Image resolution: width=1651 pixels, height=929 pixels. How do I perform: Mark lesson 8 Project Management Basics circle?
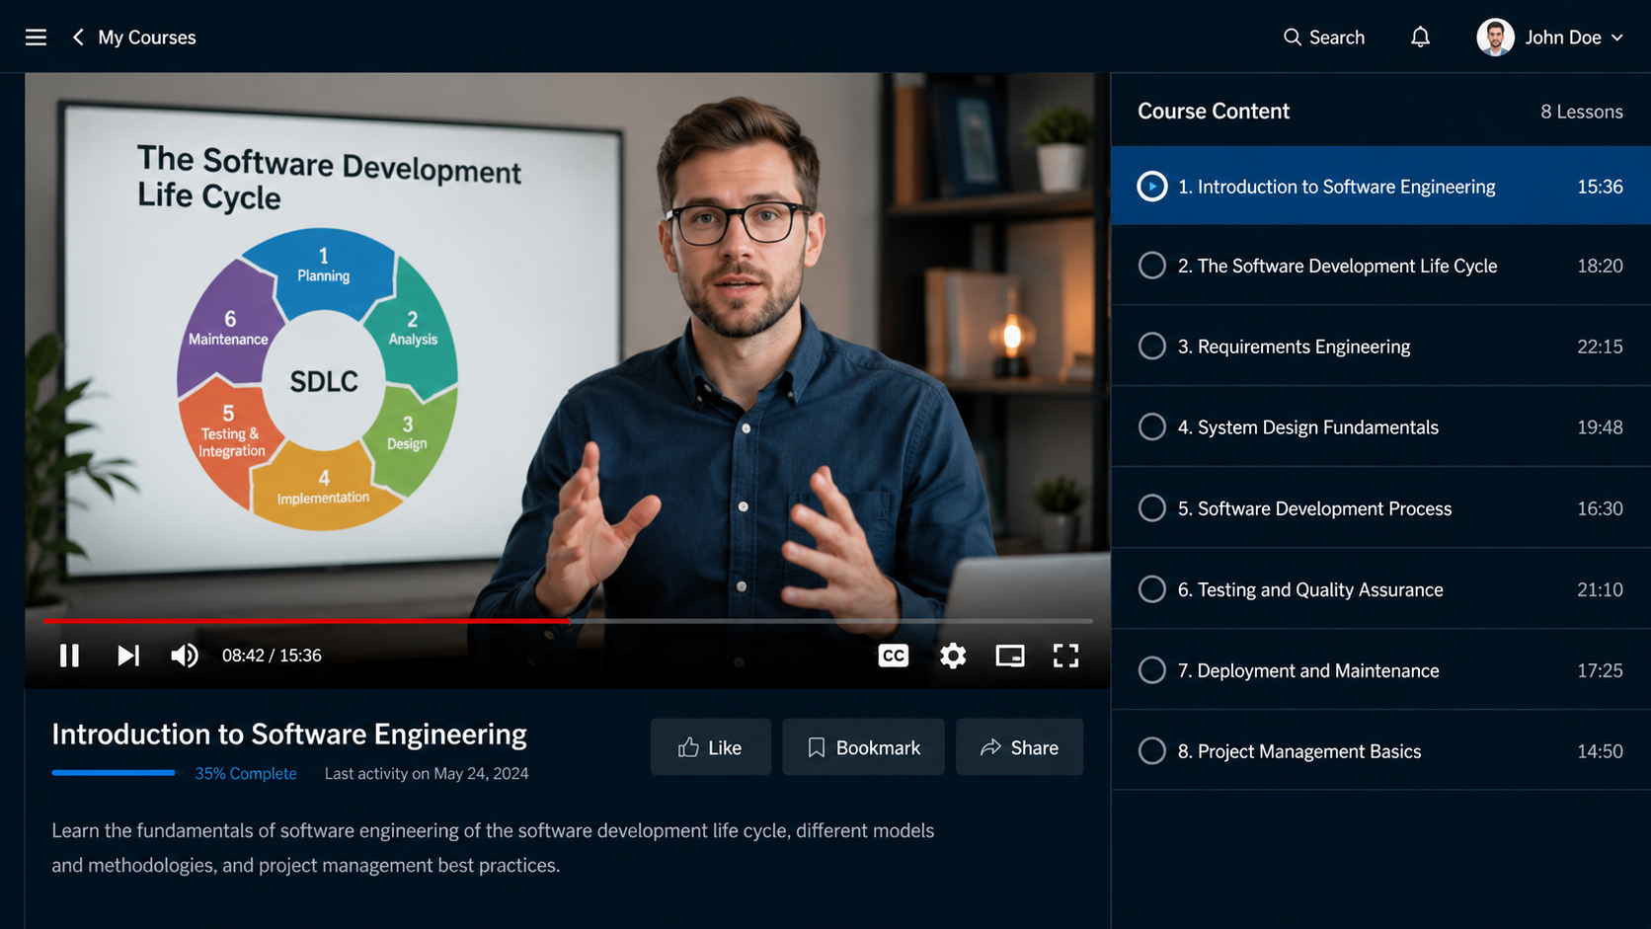1151,751
